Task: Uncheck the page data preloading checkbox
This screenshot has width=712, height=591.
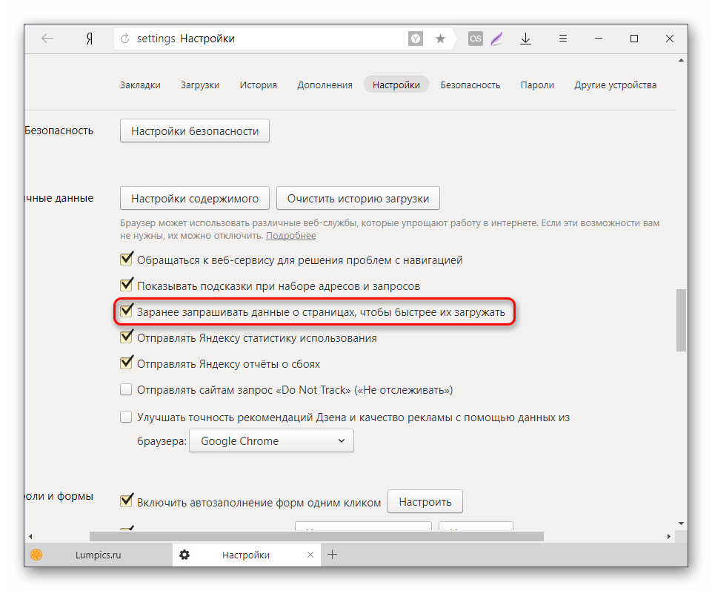Action: click(x=126, y=311)
